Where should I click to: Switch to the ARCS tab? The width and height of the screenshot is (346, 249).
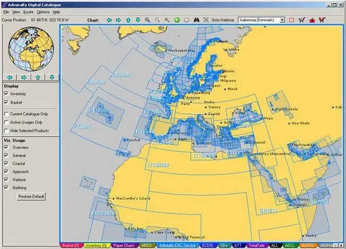pos(147,245)
